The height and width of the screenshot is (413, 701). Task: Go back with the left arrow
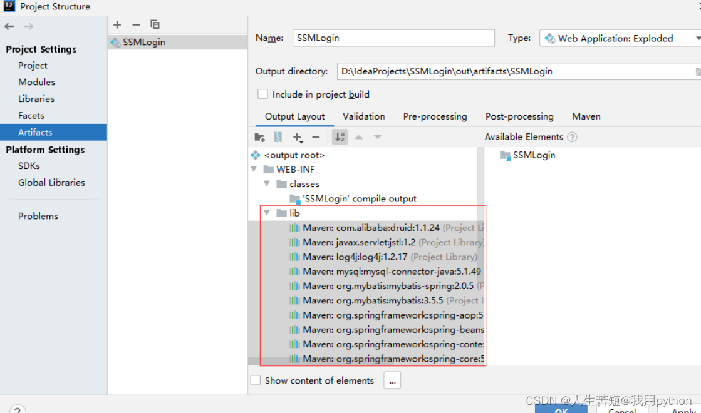click(9, 26)
